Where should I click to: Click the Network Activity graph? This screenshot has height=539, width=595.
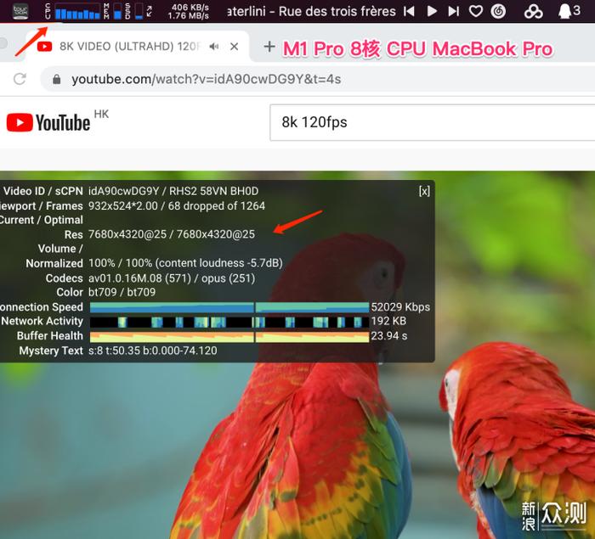click(229, 322)
